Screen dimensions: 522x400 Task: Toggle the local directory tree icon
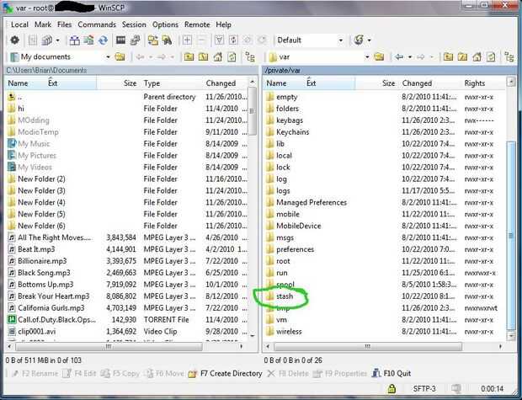tap(250, 57)
